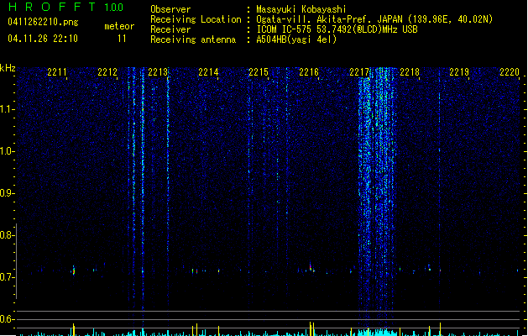Click the 0.9 kHz frequency label
Screen dimensions: 528x336
click(x=8, y=193)
